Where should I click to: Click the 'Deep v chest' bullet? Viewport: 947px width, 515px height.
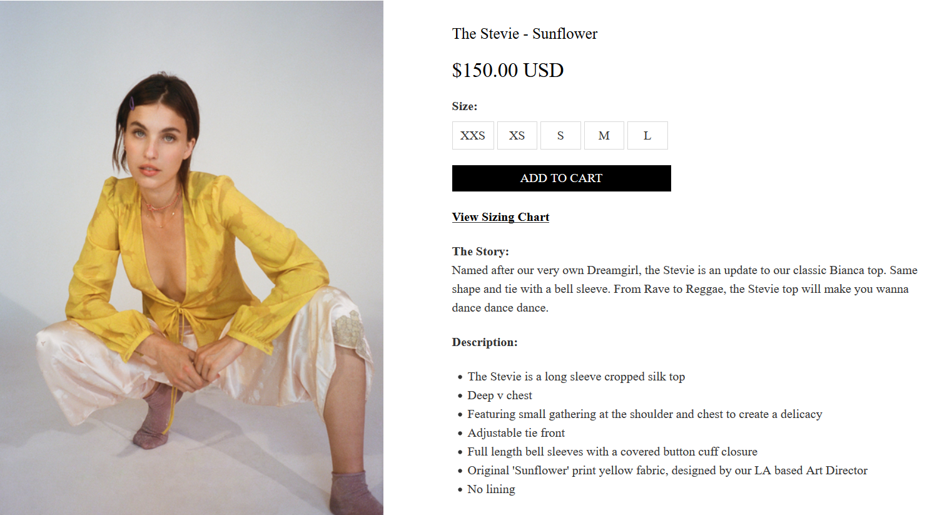point(500,395)
